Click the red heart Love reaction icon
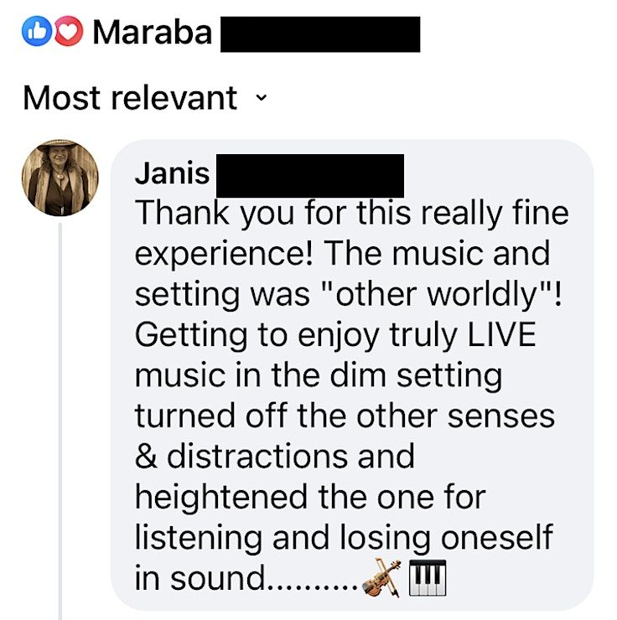 pyautogui.click(x=69, y=31)
